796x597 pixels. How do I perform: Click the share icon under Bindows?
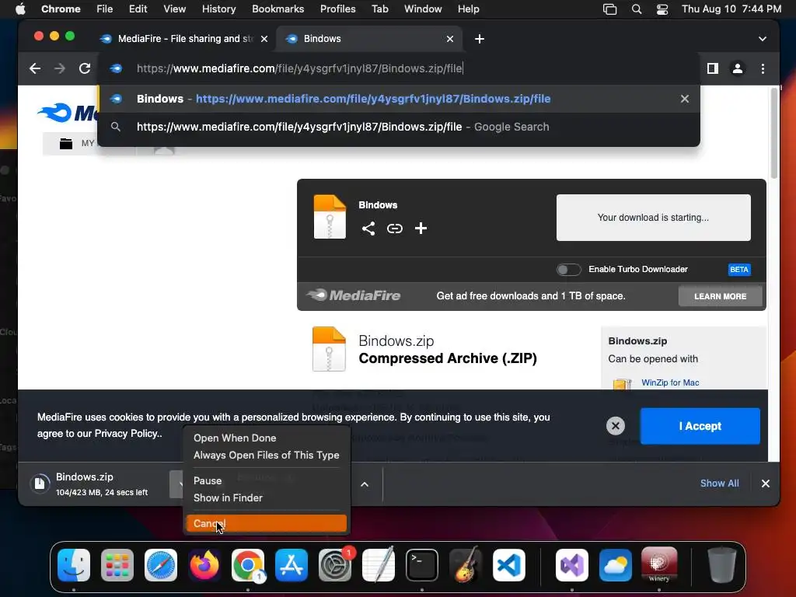coord(368,229)
